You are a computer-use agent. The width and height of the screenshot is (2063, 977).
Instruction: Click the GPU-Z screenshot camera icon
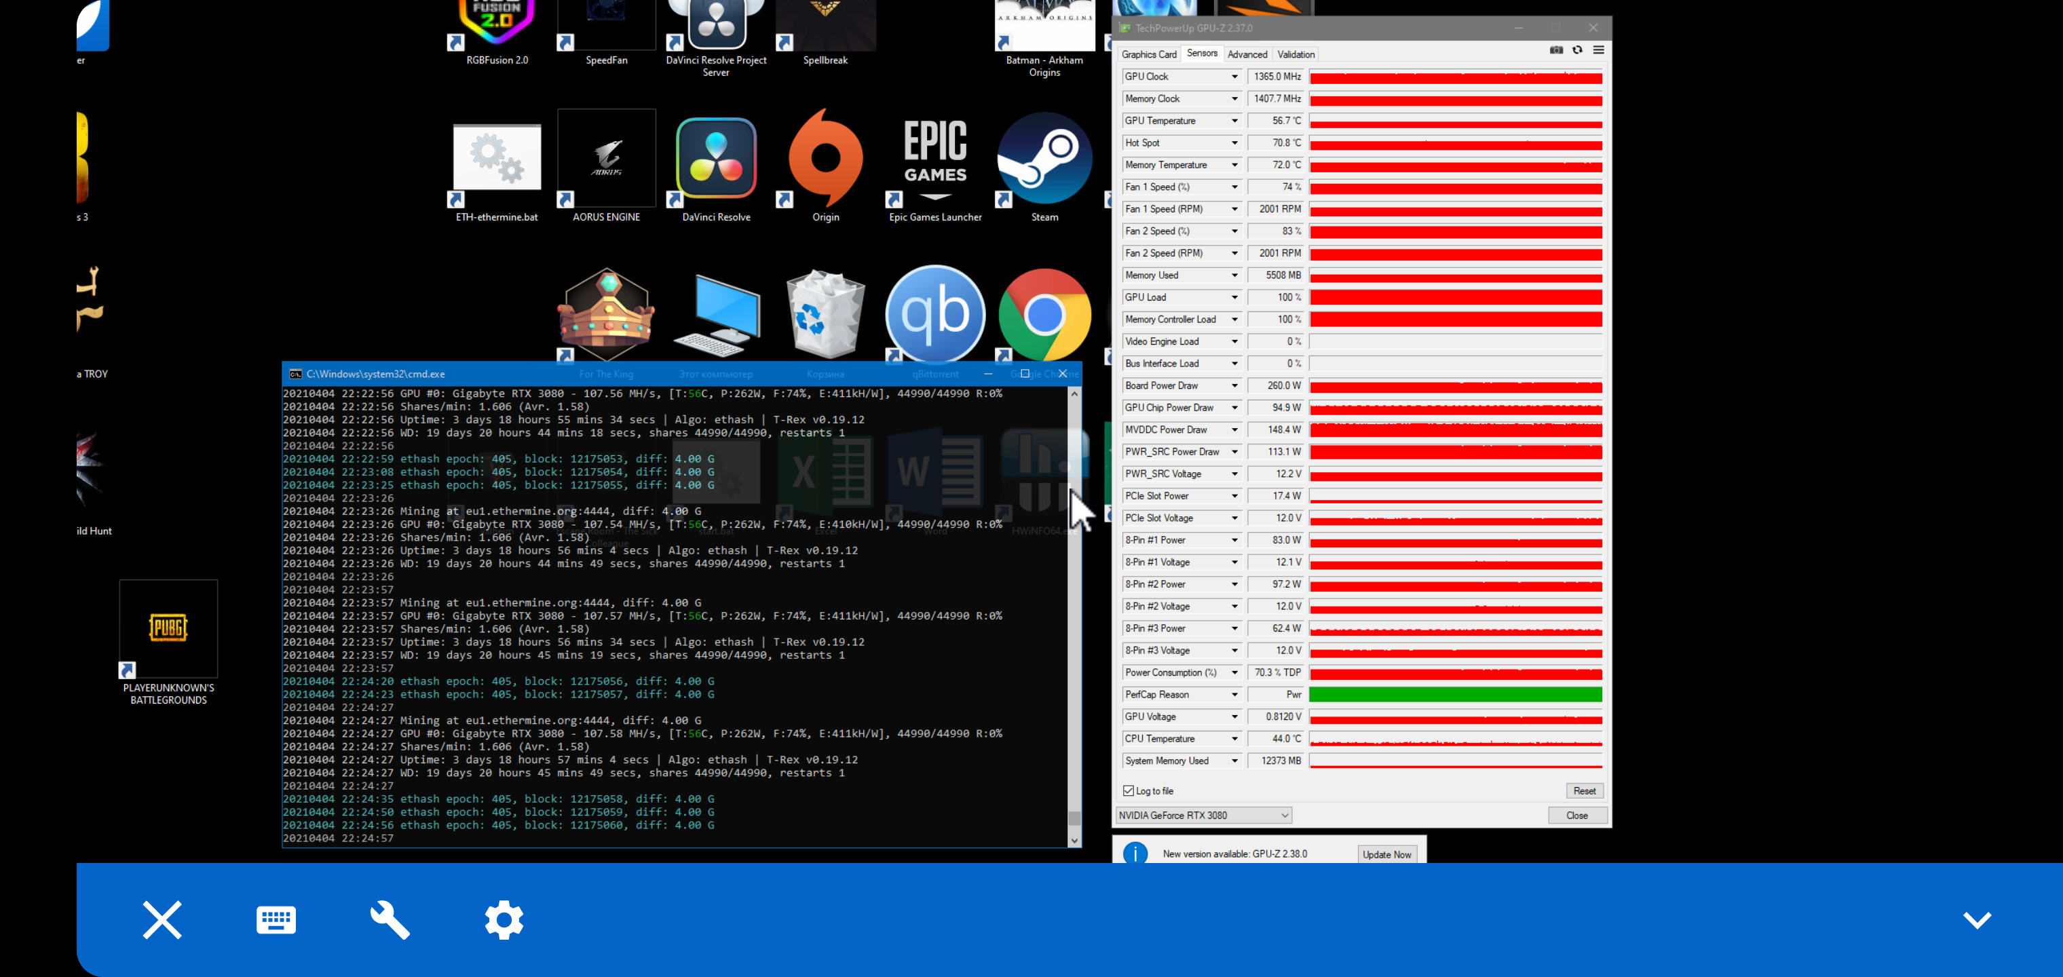click(x=1555, y=50)
